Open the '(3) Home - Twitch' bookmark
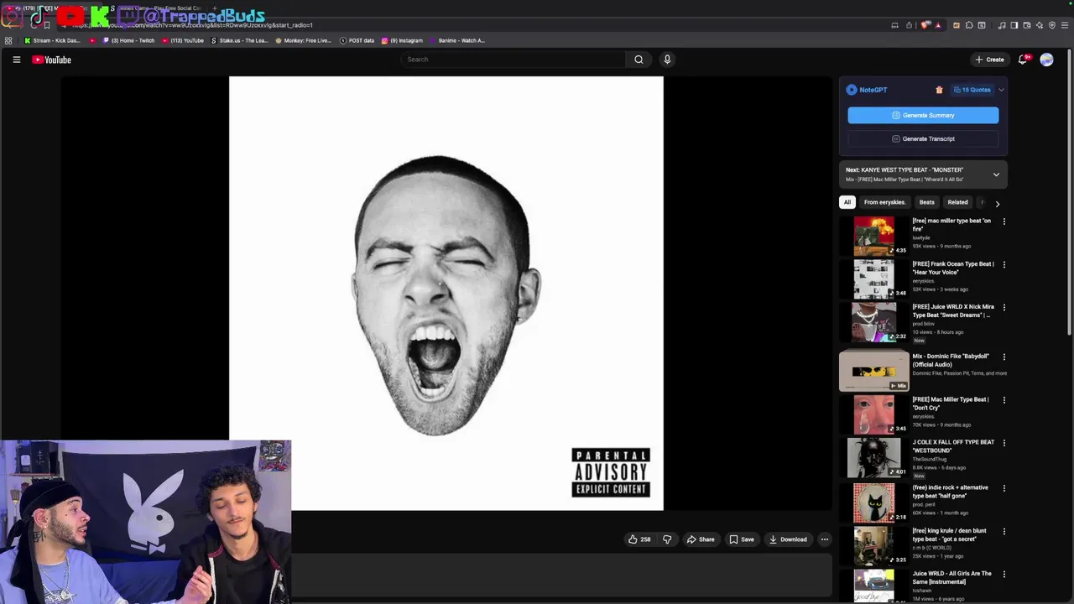Screen dimensions: 1074x604 click(128, 40)
